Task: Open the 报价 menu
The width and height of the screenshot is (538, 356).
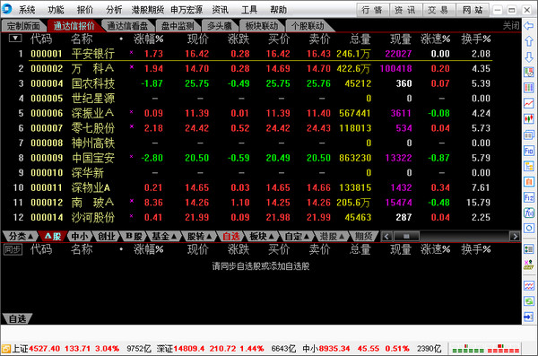Action: [85, 10]
